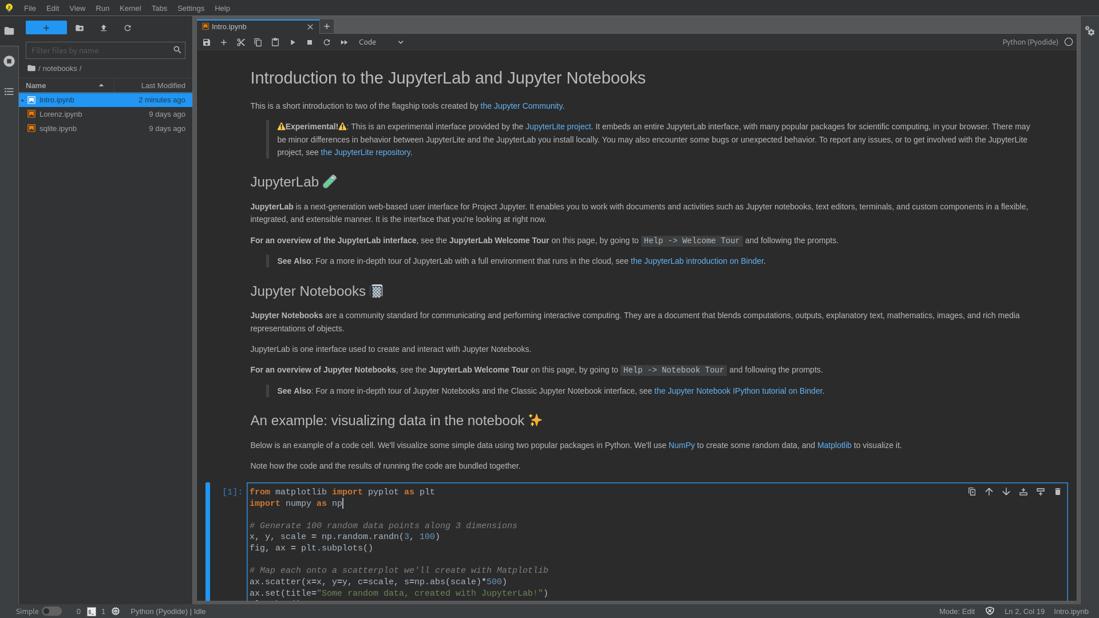Viewport: 1099px width, 618px height.
Task: Interrupt the kernel with stop icon
Action: pos(309,42)
